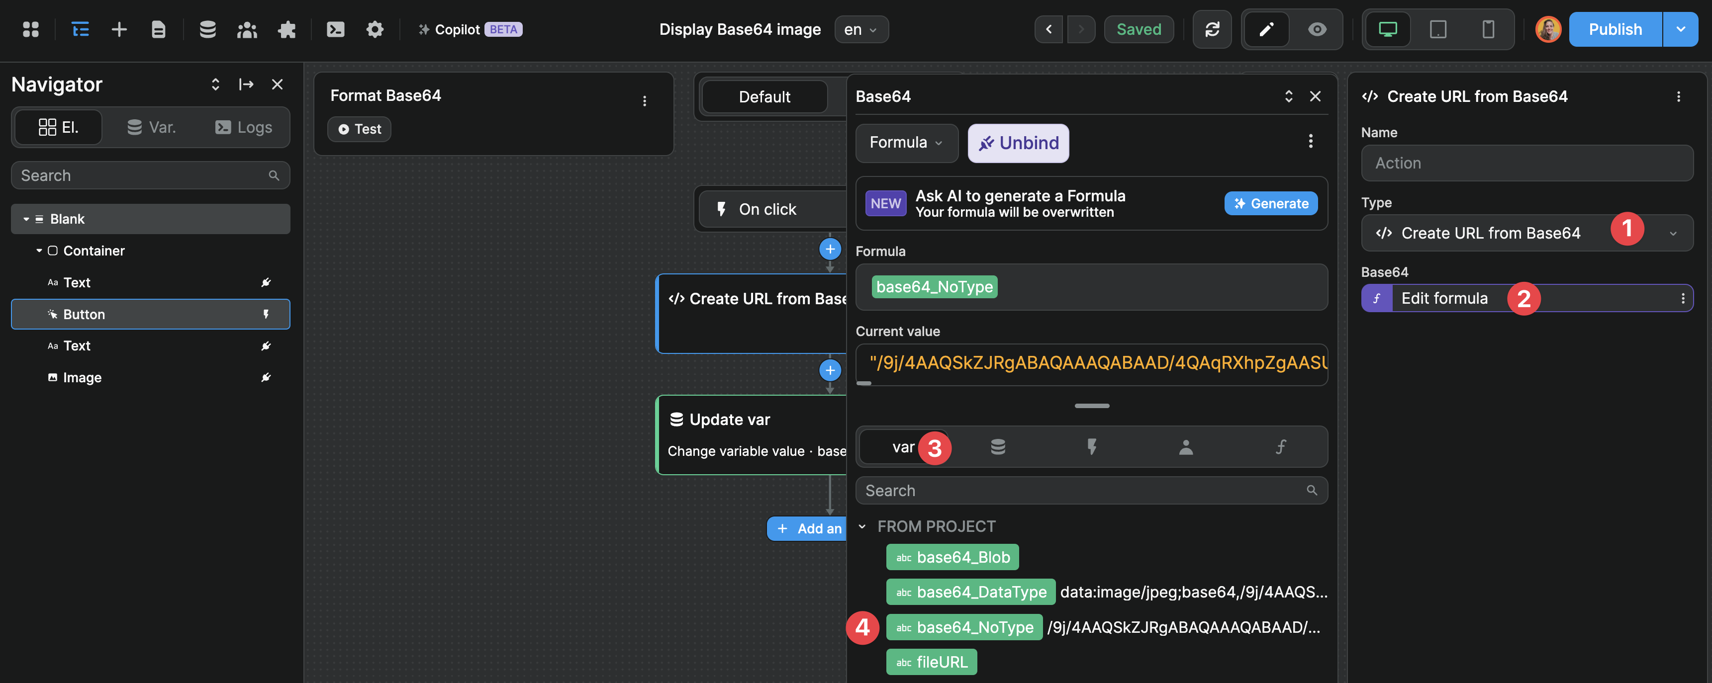
Task: Open the Users collaboration icon
Action: (x=247, y=29)
